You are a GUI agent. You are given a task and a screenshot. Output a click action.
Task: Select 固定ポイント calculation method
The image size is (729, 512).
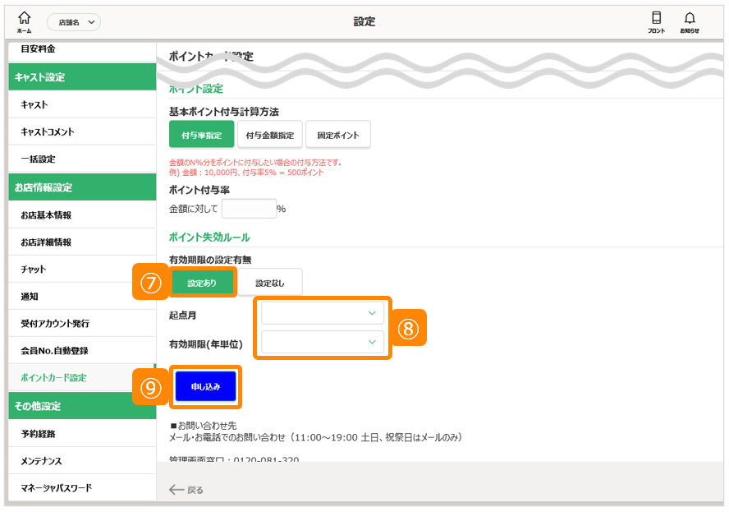click(338, 135)
